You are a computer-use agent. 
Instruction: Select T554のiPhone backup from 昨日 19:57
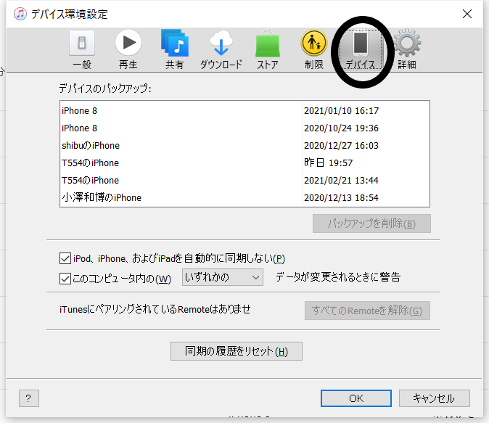tap(244, 163)
